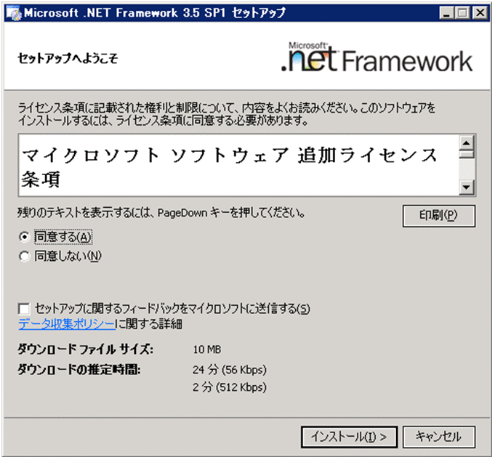Click inside the license terms text box
The image size is (495, 460).
tap(238, 165)
